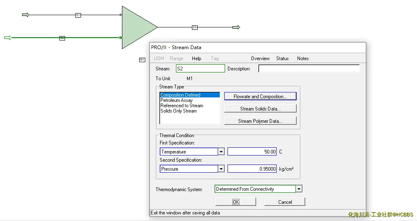Click the PRO/II - Stream Data title bar

(258, 47)
